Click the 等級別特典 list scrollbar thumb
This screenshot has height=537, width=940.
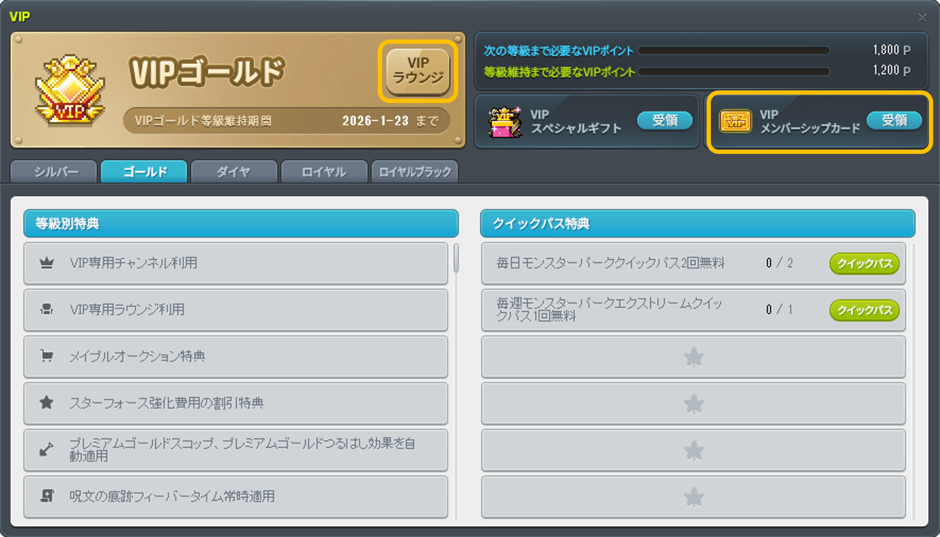[456, 258]
